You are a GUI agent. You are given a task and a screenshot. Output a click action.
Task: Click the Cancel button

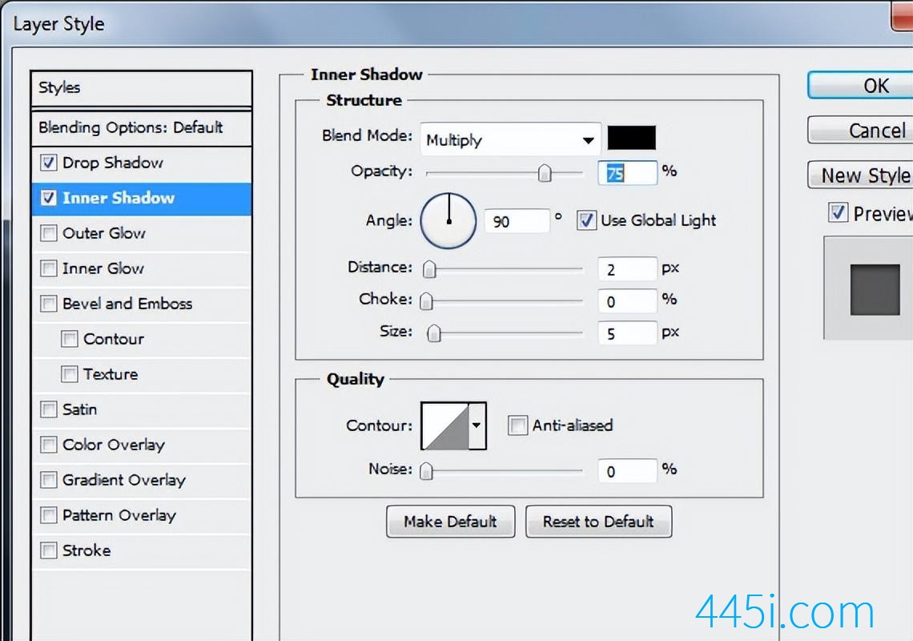[861, 130]
